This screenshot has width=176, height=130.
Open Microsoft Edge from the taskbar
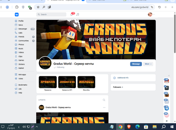(x=138, y=126)
